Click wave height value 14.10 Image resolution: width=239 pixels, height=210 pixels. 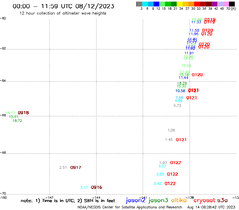(x=10, y=113)
